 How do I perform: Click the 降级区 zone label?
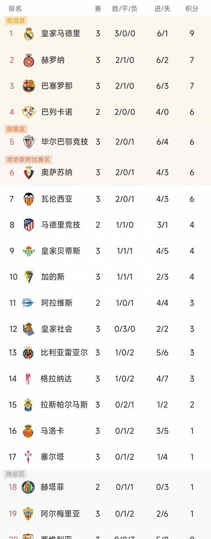click(16, 474)
